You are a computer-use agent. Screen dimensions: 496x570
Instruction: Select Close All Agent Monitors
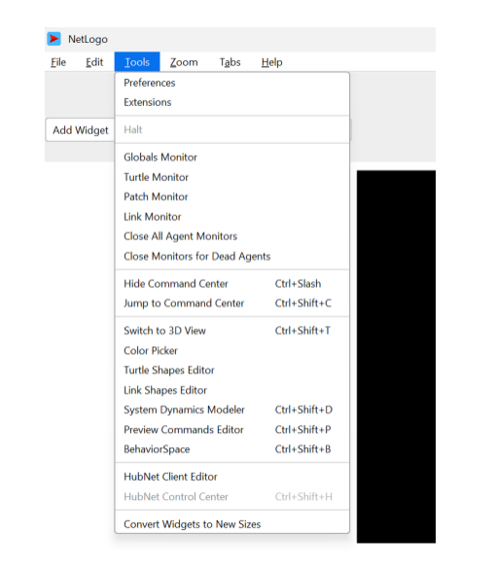click(x=232, y=236)
